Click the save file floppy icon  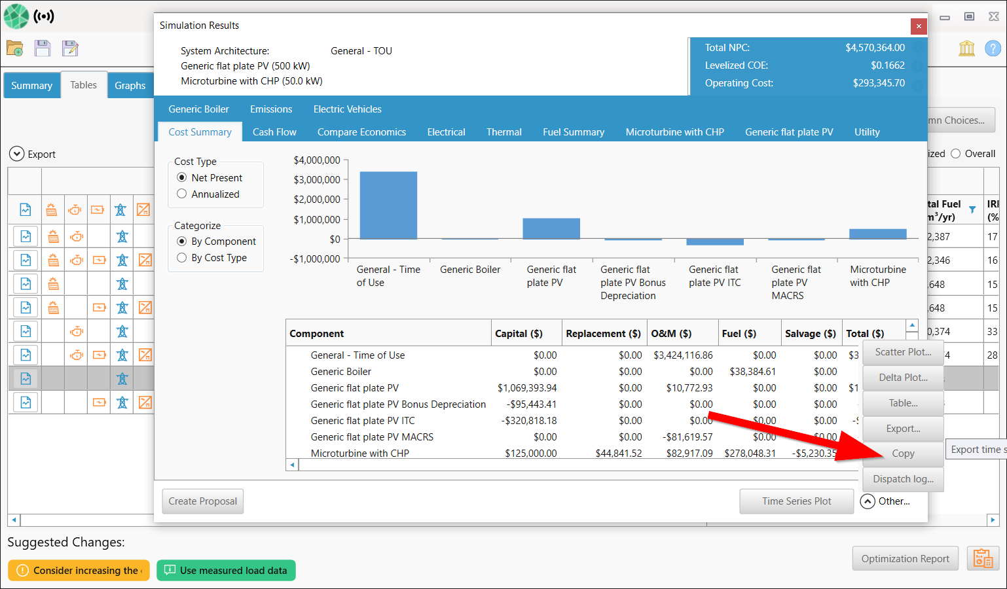point(43,48)
